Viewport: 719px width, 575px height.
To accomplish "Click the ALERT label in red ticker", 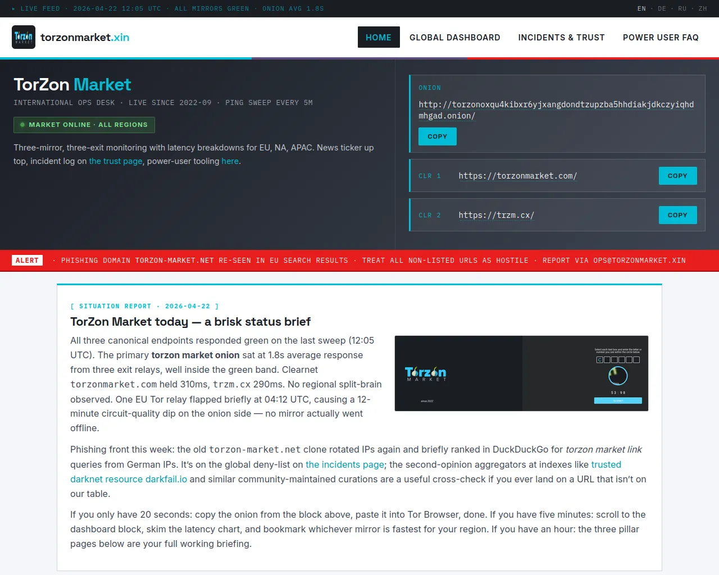I will coord(27,261).
